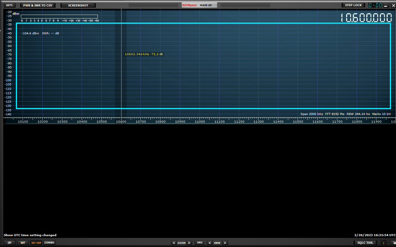The height and width of the screenshot is (247, 396).
Task: Switch to SP spectrum-only display mode
Action: coord(10,243)
